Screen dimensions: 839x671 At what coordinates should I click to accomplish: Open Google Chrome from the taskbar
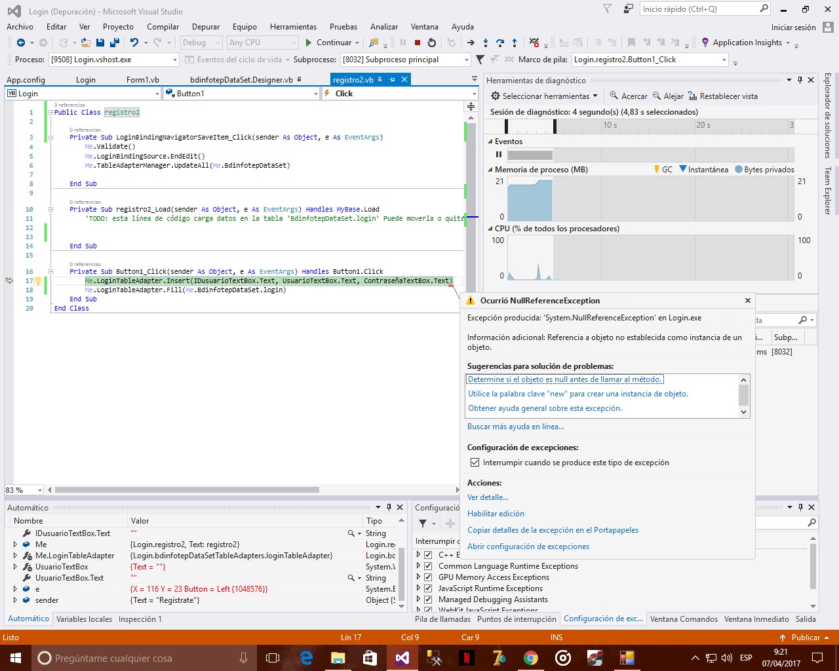point(531,658)
